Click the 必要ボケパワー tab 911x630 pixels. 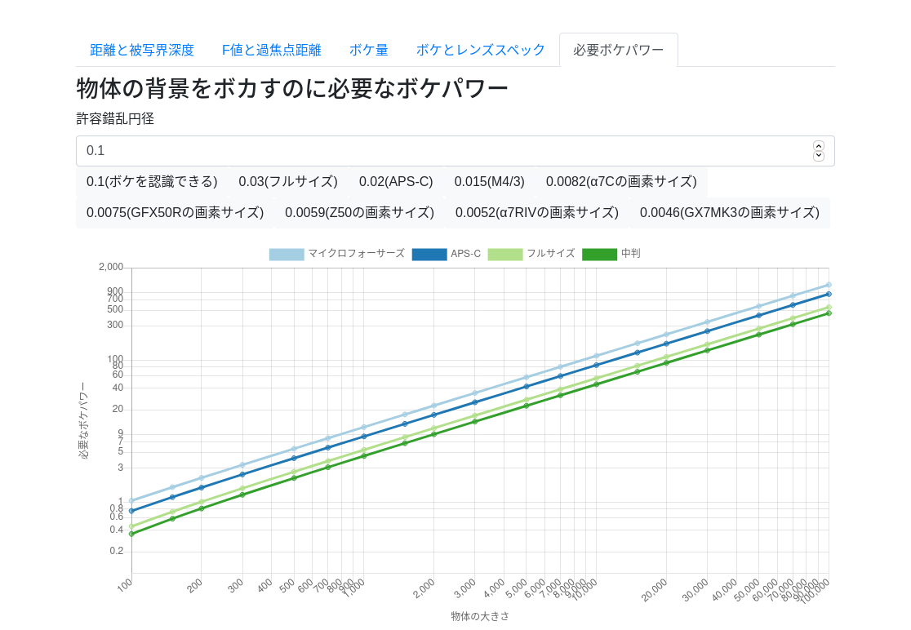(618, 50)
